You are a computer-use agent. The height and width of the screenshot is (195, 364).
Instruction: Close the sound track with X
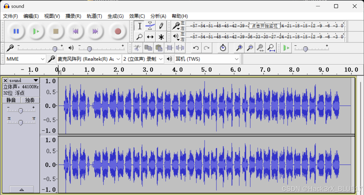5,80
